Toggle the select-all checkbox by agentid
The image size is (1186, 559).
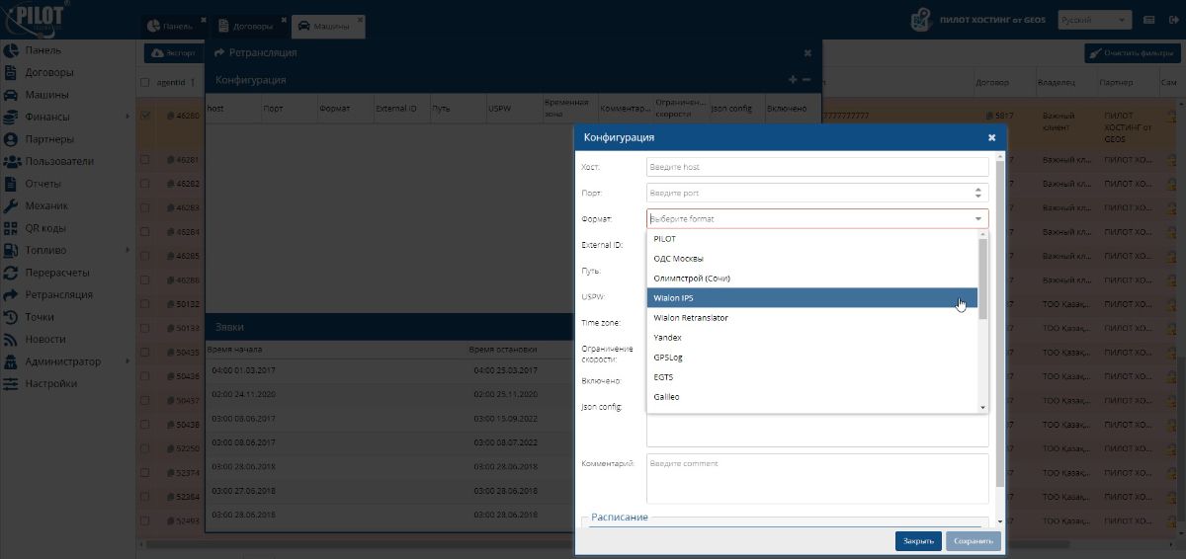click(x=146, y=83)
